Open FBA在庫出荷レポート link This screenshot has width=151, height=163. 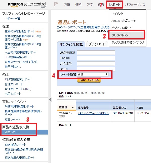[18, 79]
